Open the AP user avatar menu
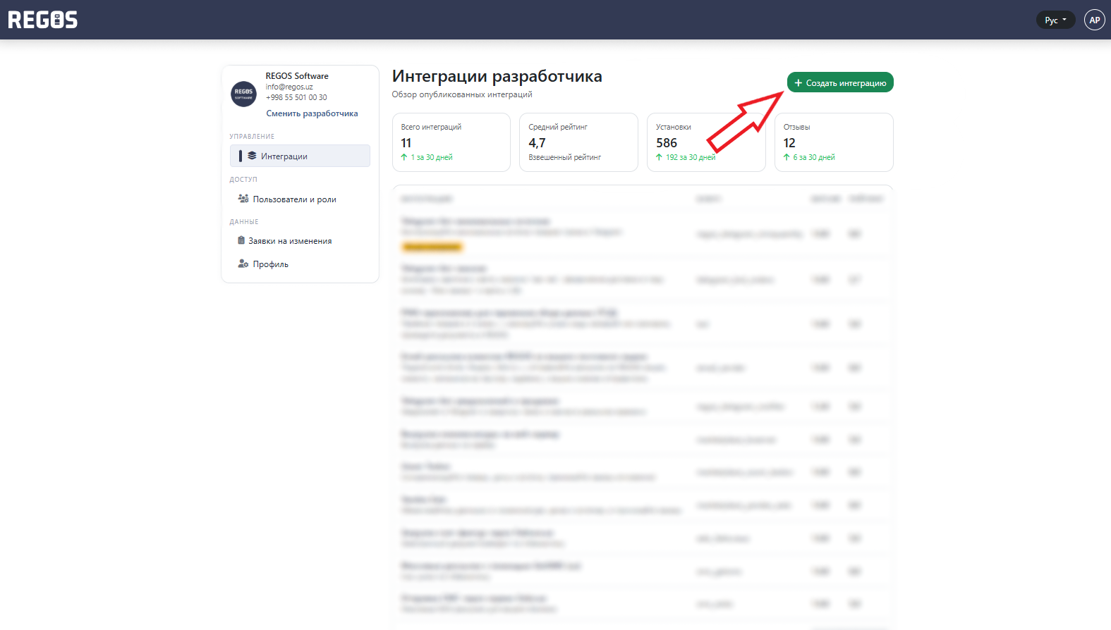1111x630 pixels. (1094, 20)
